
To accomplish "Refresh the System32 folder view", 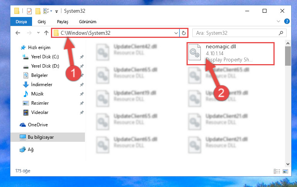I will [x=183, y=33].
